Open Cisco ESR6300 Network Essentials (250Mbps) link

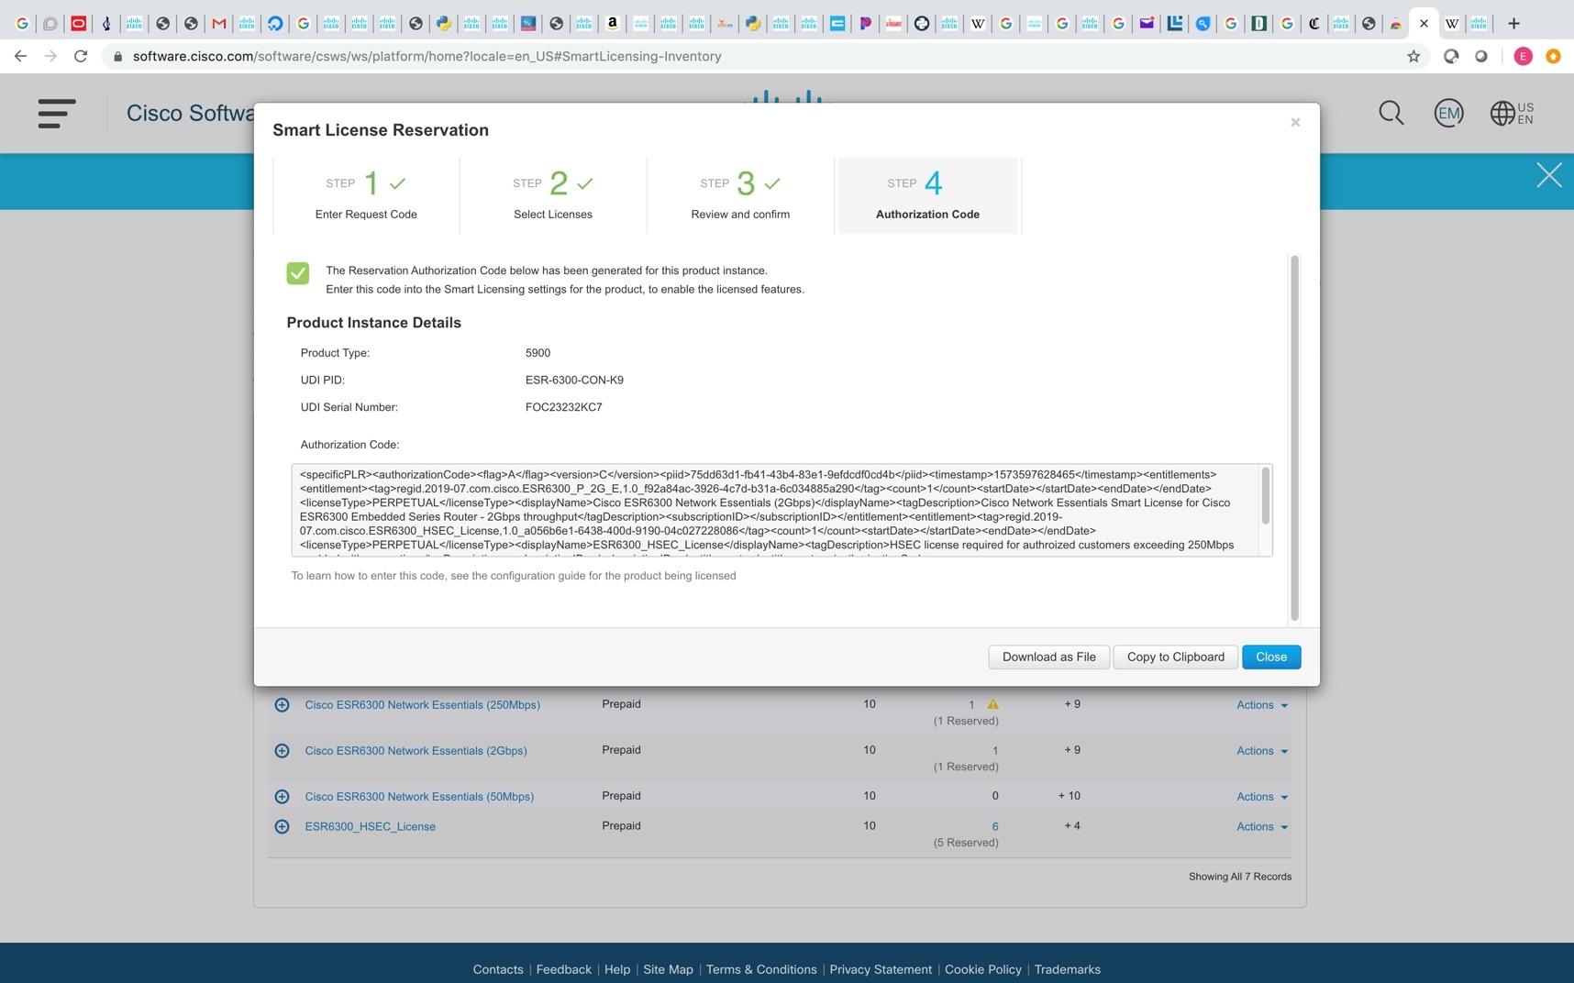(422, 705)
